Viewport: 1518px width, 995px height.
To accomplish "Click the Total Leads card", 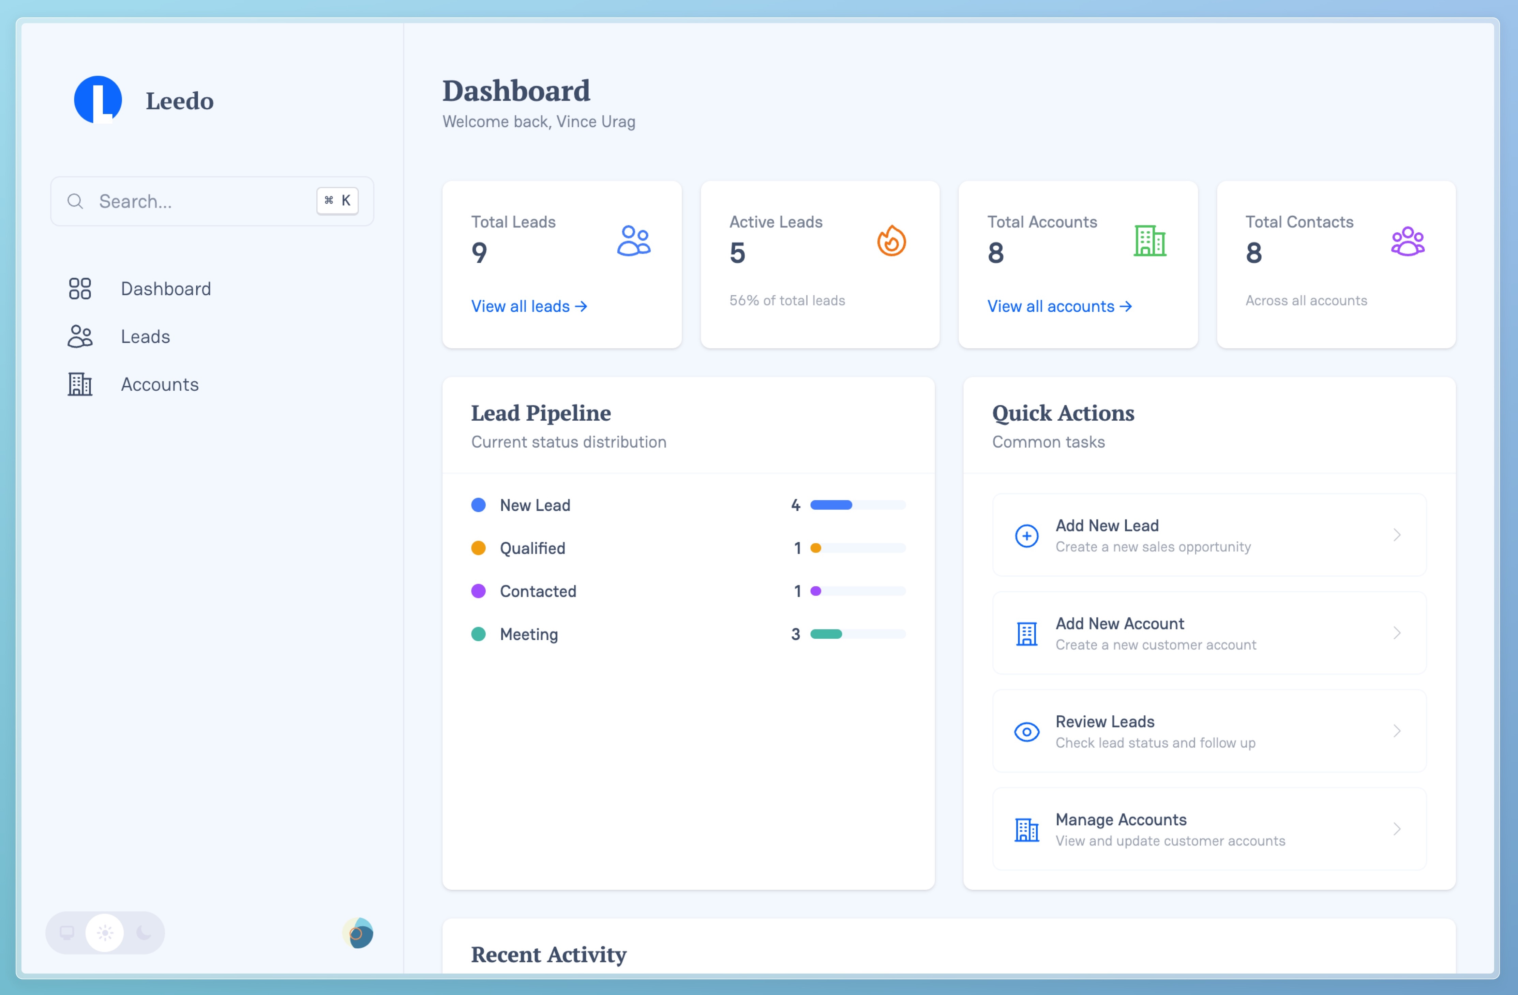I will (x=562, y=265).
